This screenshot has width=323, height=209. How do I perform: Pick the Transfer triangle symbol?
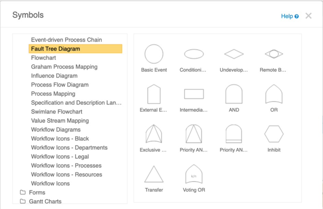pos(154,174)
